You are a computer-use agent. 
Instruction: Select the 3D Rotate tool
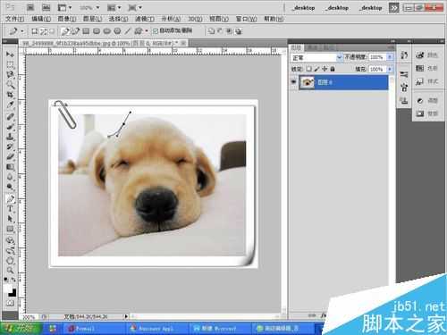point(10,240)
